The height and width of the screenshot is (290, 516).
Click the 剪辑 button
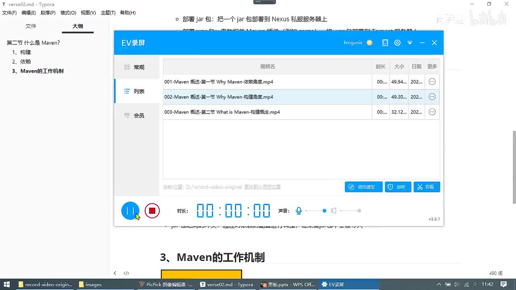click(427, 187)
